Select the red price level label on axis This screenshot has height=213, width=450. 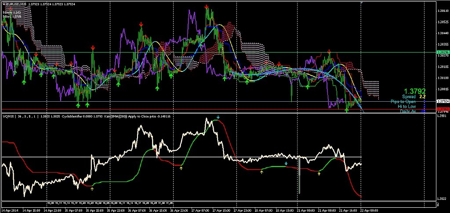coord(442,109)
